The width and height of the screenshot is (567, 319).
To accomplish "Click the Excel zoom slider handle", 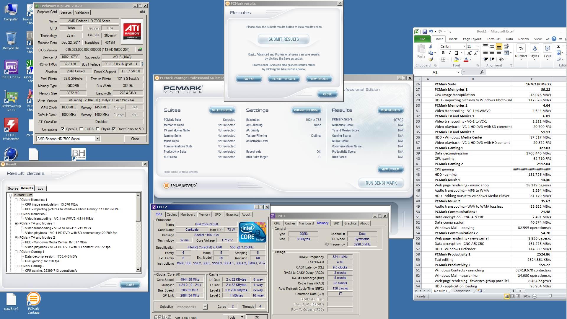I will click(x=550, y=296).
